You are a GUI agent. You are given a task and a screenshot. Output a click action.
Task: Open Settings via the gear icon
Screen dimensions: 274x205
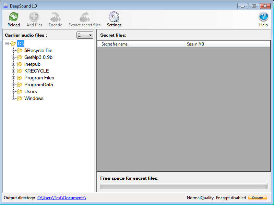coord(114,17)
